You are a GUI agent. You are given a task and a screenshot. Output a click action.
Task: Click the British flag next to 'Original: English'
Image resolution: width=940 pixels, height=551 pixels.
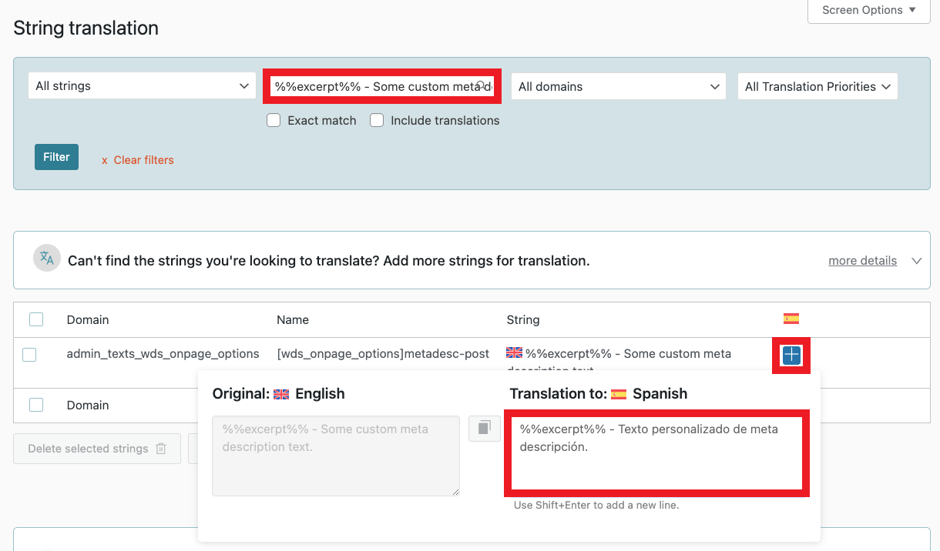[x=282, y=392]
